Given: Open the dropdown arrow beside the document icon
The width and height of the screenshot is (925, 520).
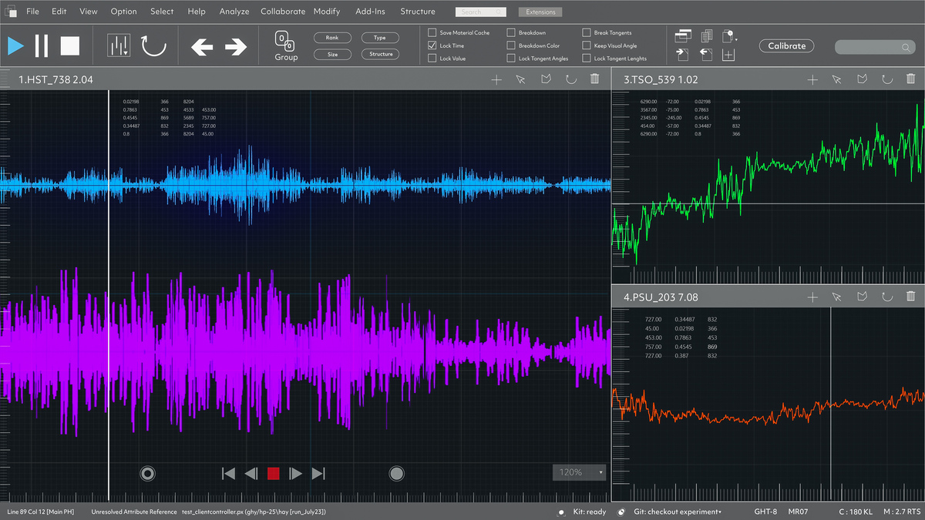Looking at the screenshot, I should click(736, 39).
